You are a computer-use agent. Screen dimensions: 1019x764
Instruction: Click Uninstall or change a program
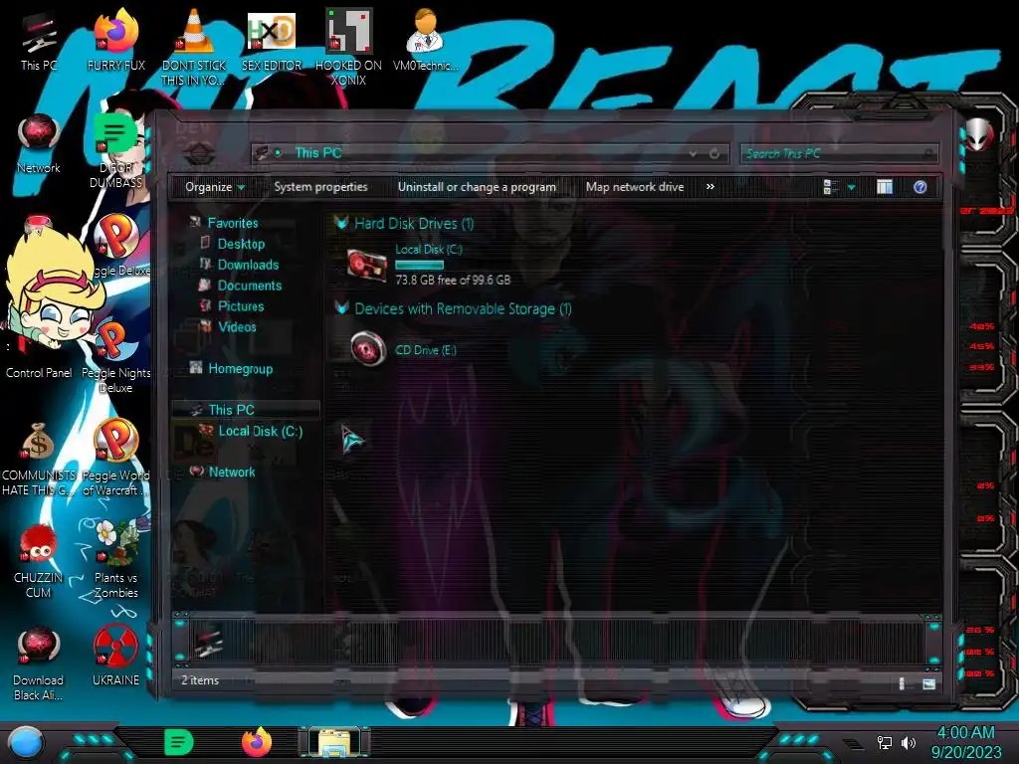(x=477, y=186)
